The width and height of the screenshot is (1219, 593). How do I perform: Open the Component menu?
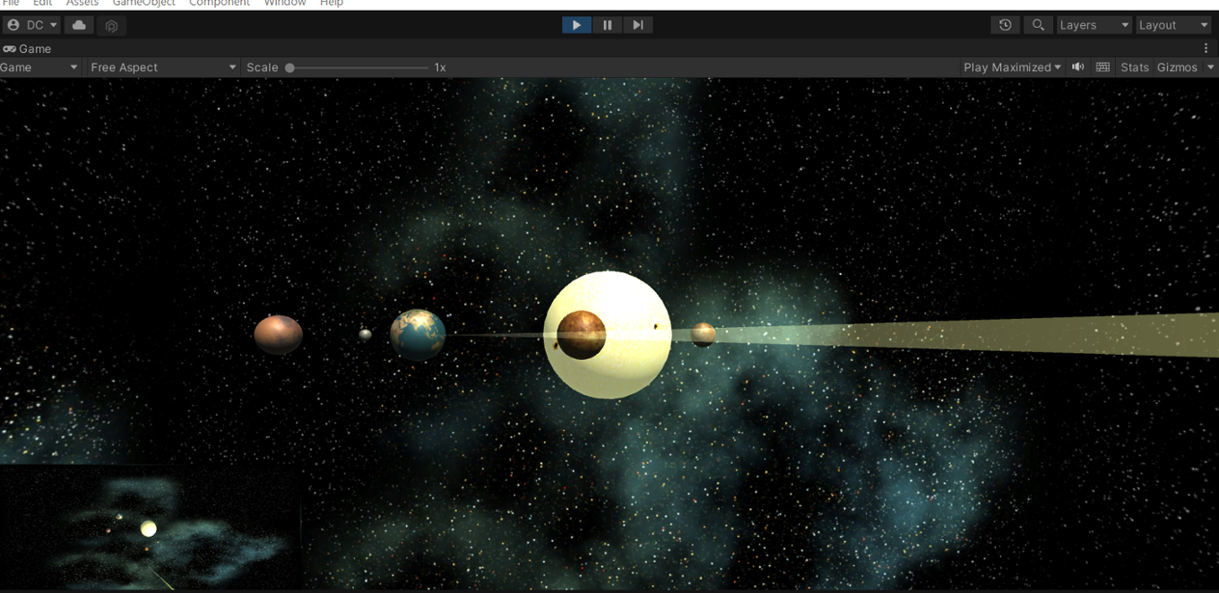pyautogui.click(x=220, y=4)
